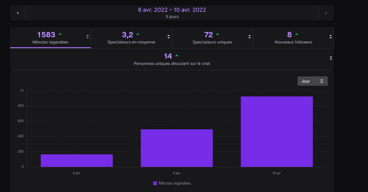
Task: Click the 3,2 average viewers value
Action: coord(127,35)
